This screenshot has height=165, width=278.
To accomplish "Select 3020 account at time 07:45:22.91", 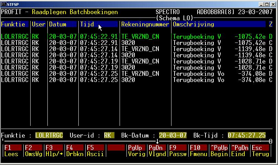I will [128, 43].
